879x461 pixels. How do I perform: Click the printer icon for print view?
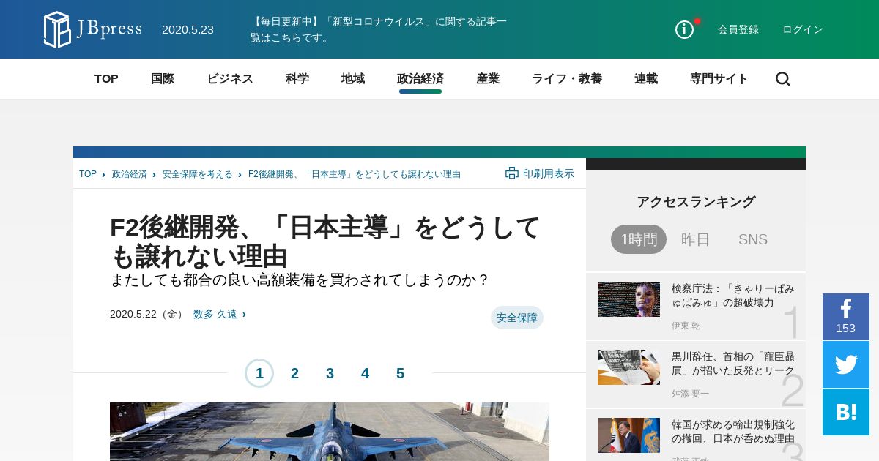click(x=512, y=173)
